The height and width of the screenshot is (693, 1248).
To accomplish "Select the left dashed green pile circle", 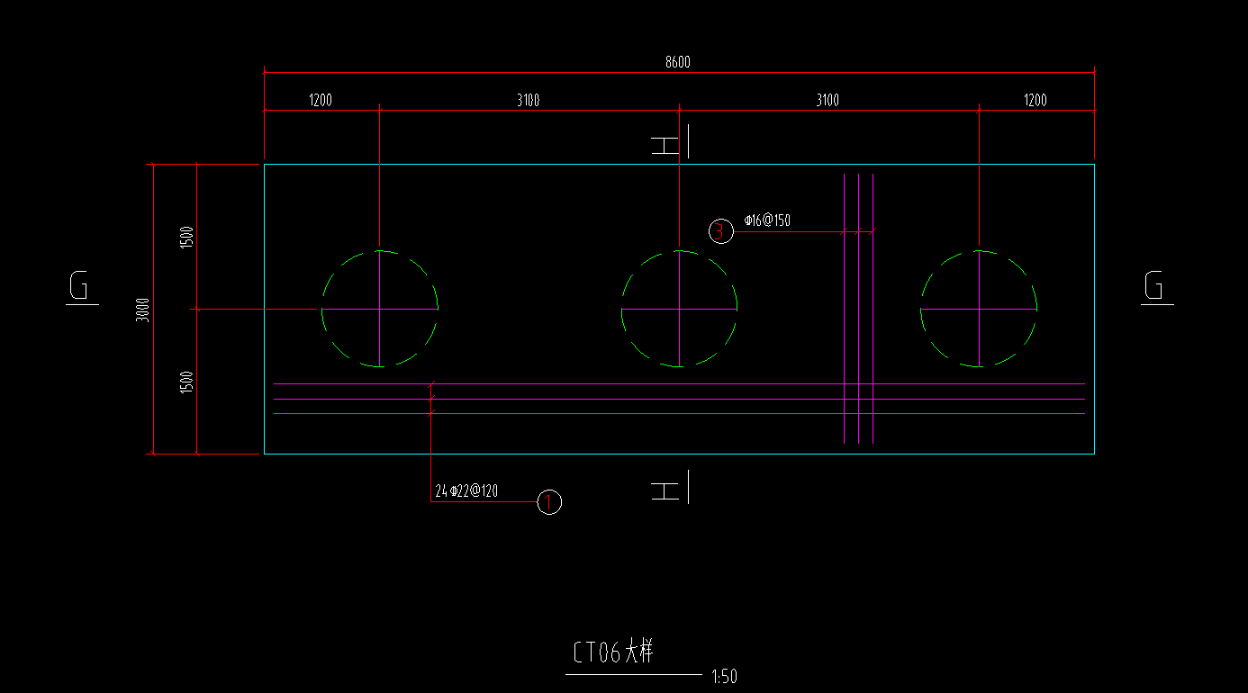I will [380, 309].
